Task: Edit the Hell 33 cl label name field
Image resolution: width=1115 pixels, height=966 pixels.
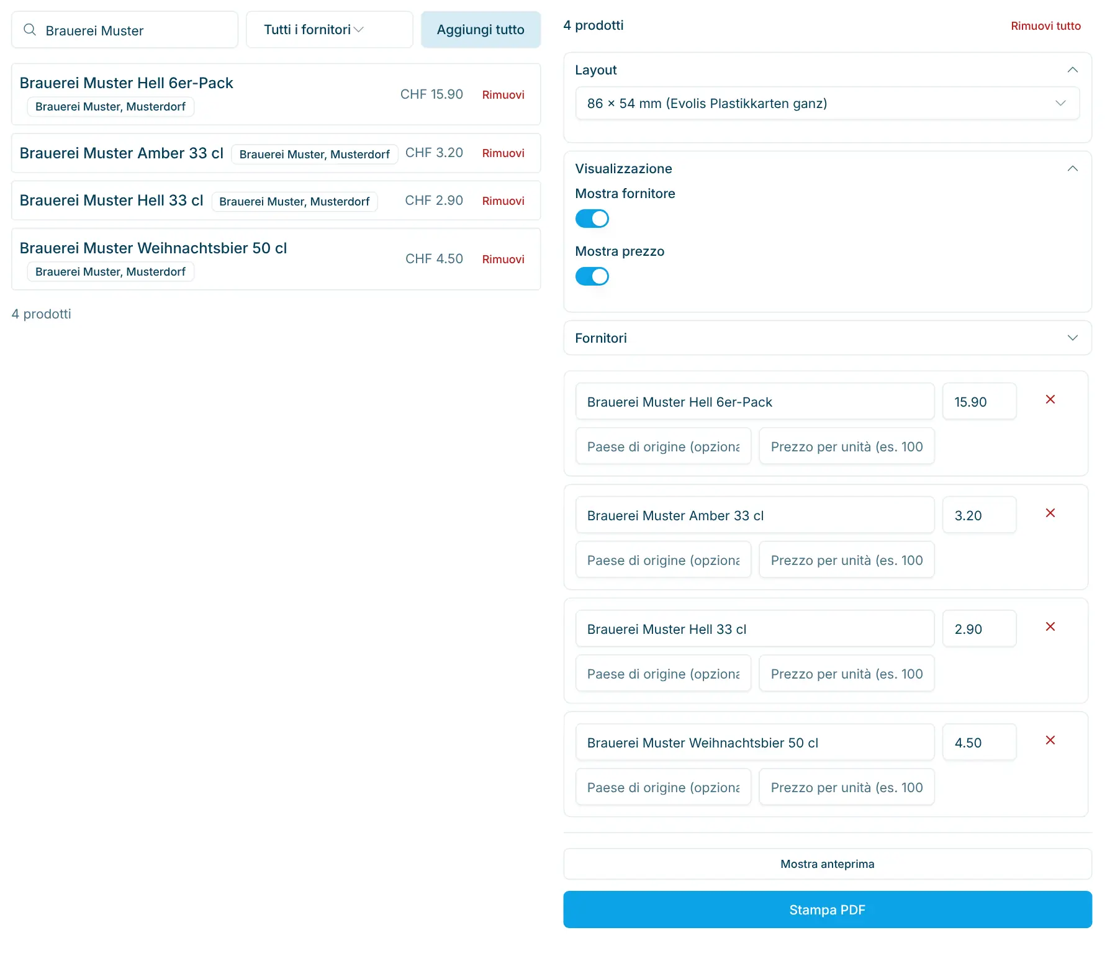Action: [x=754, y=629]
